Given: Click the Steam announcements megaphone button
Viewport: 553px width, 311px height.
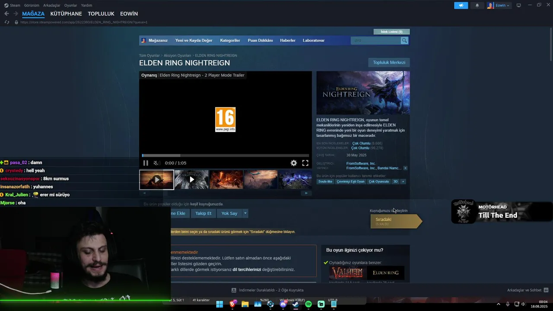Looking at the screenshot, I should [461, 5].
